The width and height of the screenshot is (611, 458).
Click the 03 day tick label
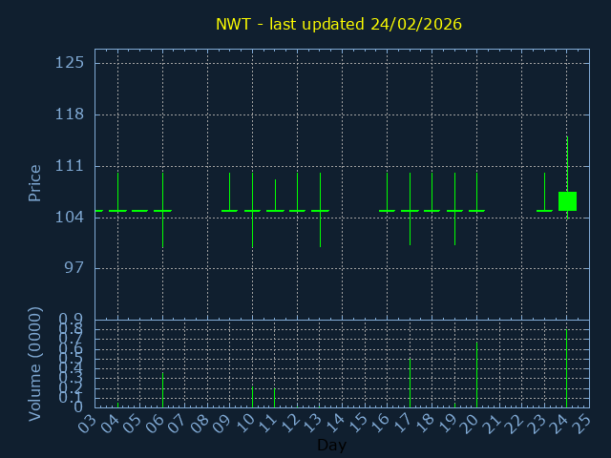pyautogui.click(x=89, y=422)
